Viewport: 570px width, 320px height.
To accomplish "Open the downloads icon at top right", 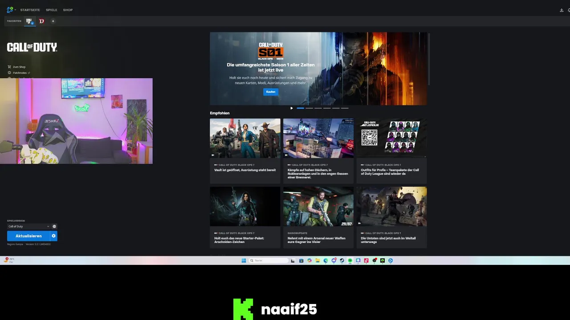I will click(562, 10).
